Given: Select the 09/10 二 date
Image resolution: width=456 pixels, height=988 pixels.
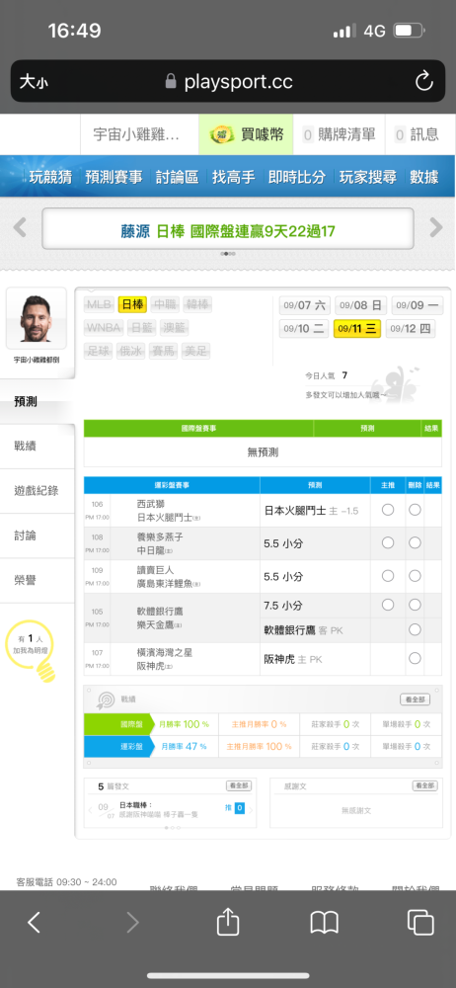Looking at the screenshot, I should 304,328.
